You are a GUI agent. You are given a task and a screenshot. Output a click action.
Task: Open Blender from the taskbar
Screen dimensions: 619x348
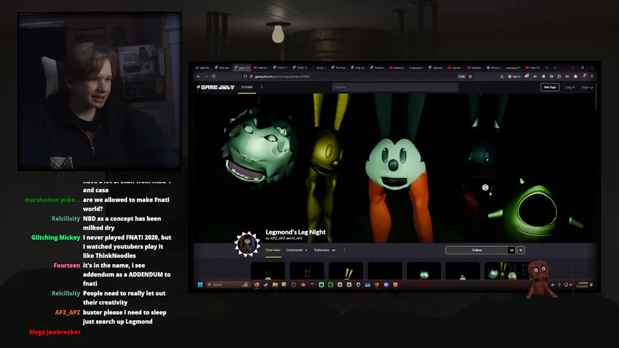coord(303,285)
